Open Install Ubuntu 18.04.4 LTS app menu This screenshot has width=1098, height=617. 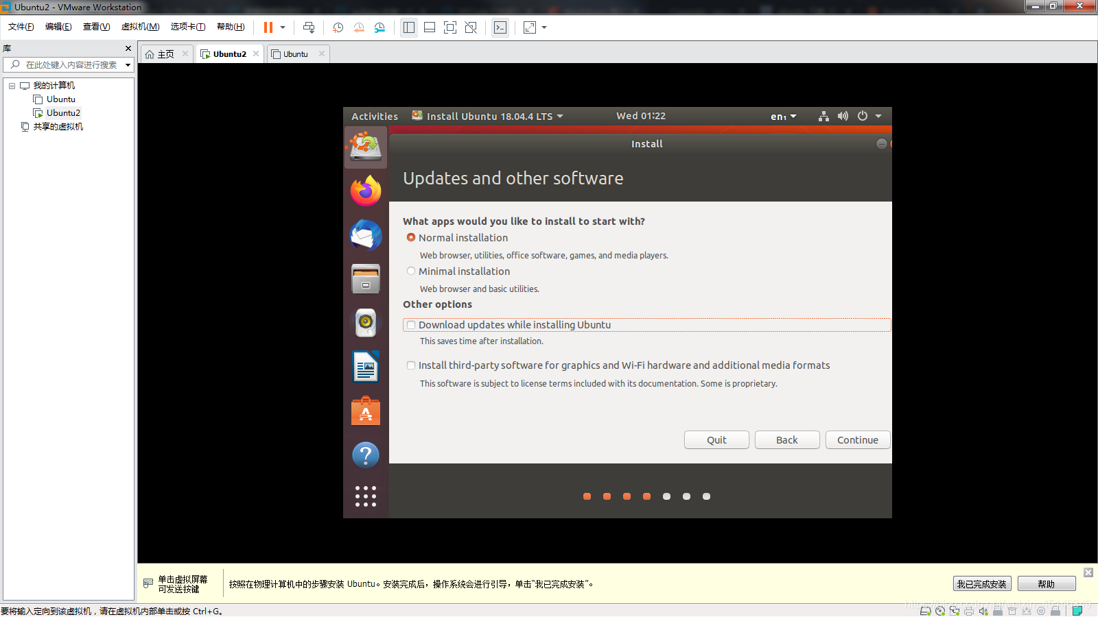point(488,117)
